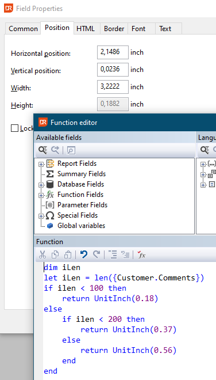The height and width of the screenshot is (380, 216).
Task: Click the Function editor title bar logo
Action: pyautogui.click(x=43, y=122)
